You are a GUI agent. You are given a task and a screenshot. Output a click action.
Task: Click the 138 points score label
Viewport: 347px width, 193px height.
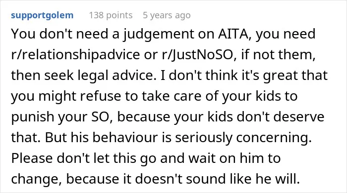pyautogui.click(x=111, y=15)
